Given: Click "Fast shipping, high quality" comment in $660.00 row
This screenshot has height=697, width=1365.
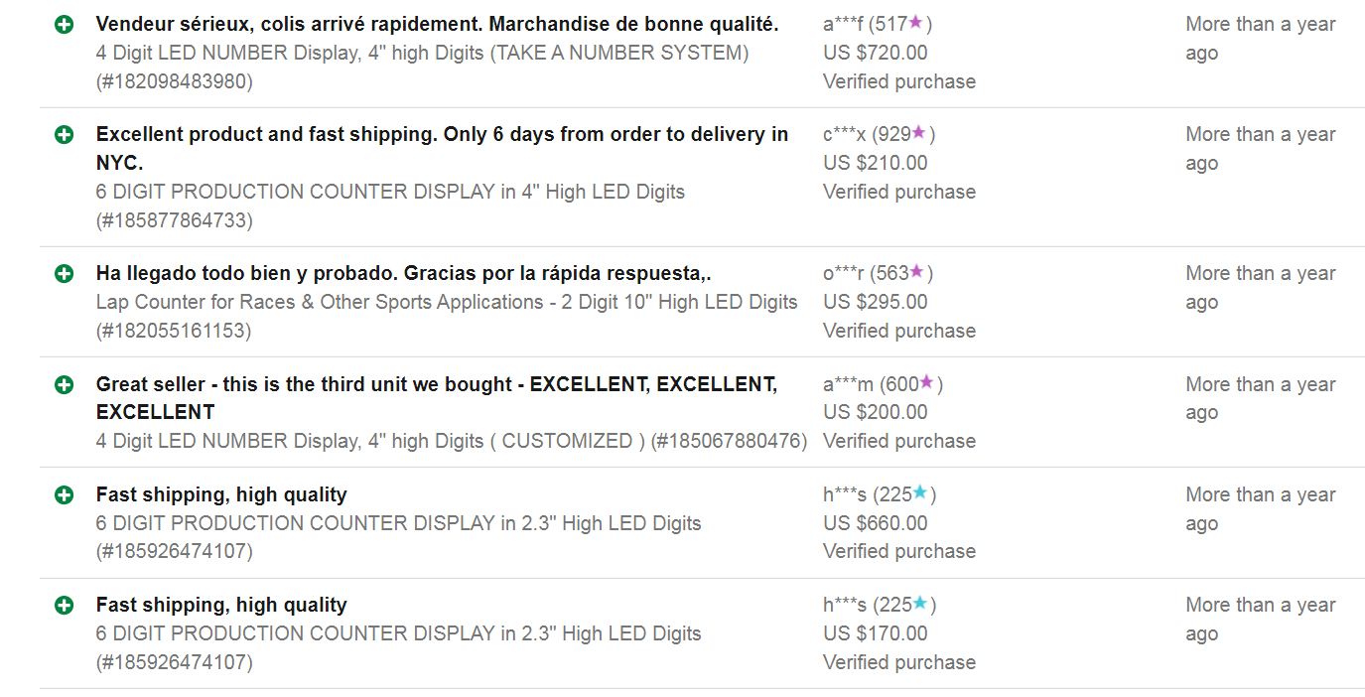Looking at the screenshot, I should (x=221, y=494).
